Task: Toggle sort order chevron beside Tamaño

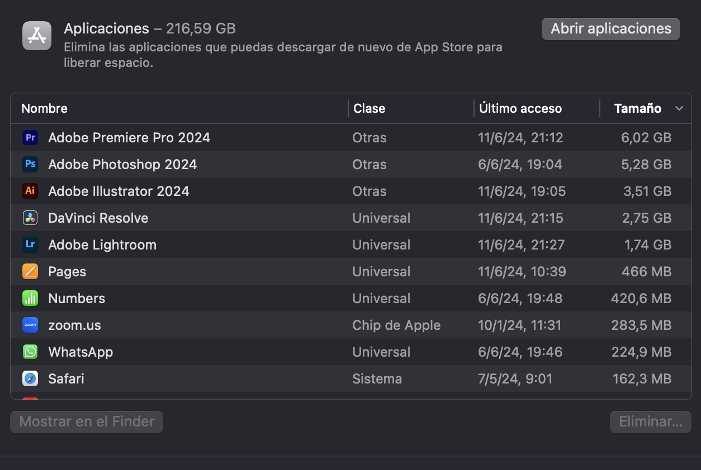Action: (x=679, y=108)
